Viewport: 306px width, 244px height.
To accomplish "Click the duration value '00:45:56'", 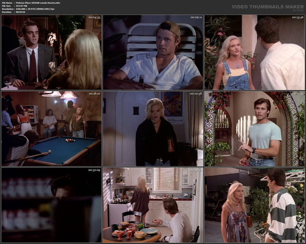I will point(20,12).
